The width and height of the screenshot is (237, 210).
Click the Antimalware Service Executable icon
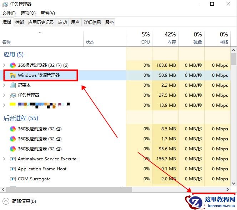click(13, 159)
